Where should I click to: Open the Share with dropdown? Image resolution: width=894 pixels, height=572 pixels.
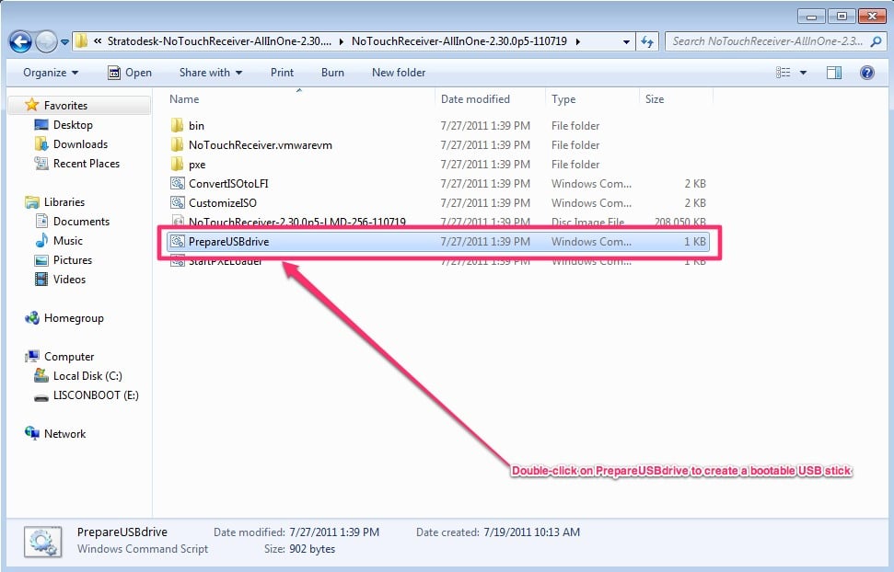pyautogui.click(x=209, y=73)
